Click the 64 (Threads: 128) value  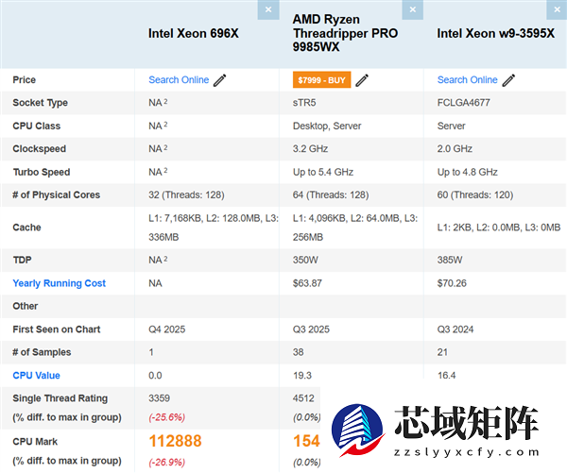pyautogui.click(x=331, y=195)
